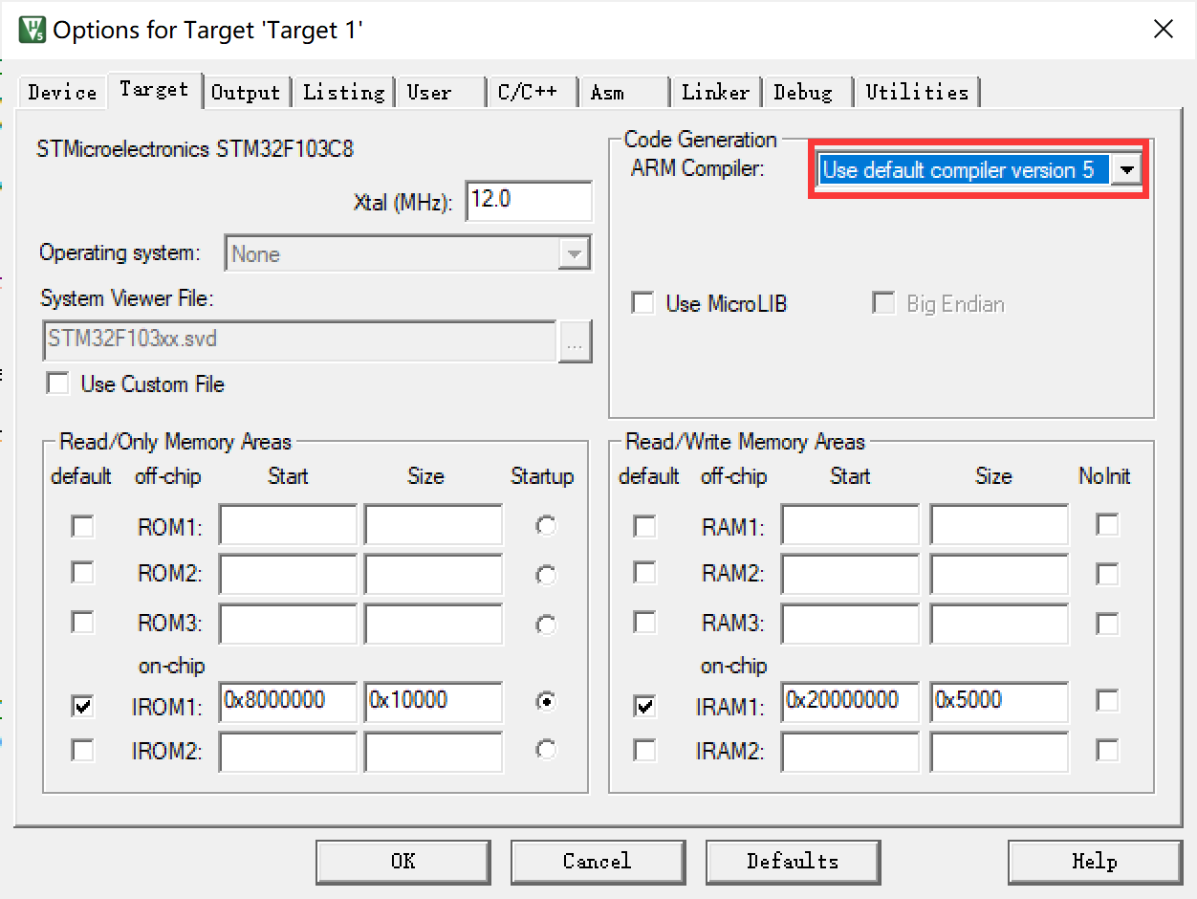Enable Use Custom File checkbox
Screen dimensions: 1197x899
58,384
